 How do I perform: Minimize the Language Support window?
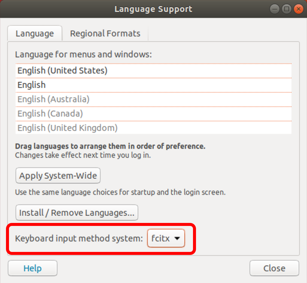pos(274,9)
